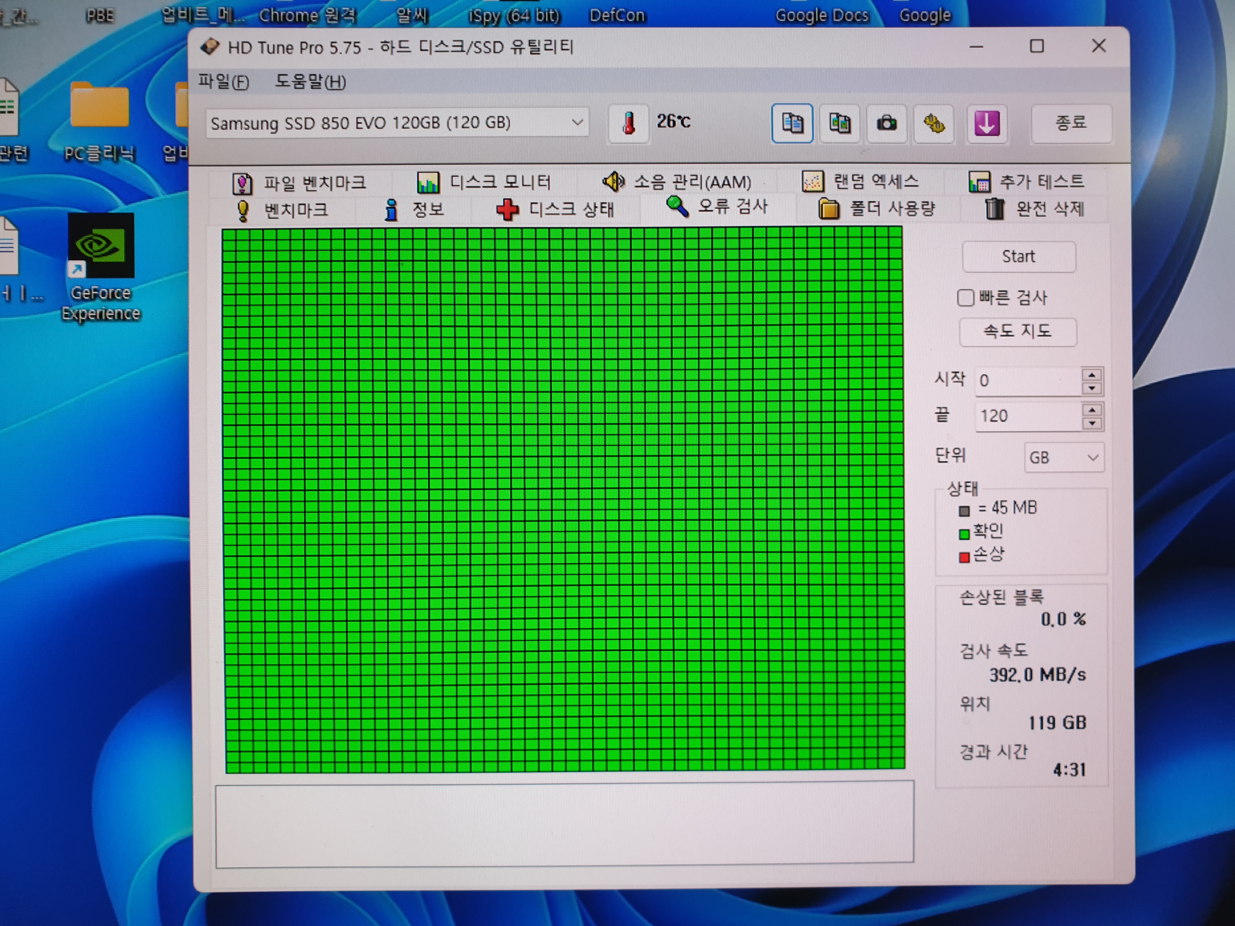Click the 392.0 MB/s scan speed value
Viewport: 1235px width, 926px height.
click(1038, 675)
